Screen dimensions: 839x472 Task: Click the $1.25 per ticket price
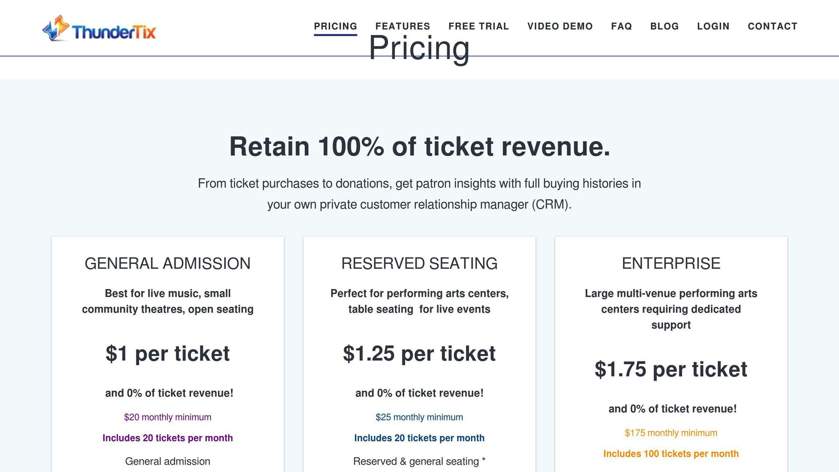419,354
